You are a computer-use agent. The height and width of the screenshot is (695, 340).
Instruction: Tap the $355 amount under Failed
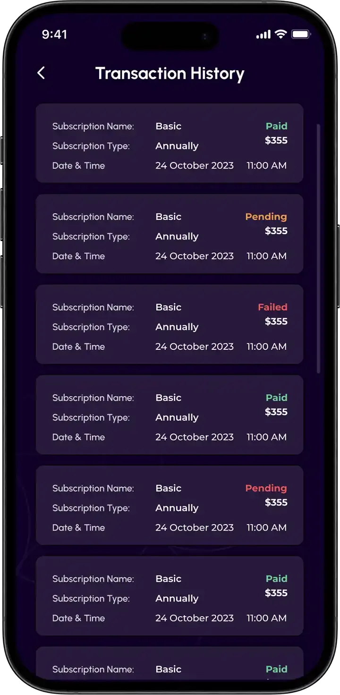click(276, 322)
